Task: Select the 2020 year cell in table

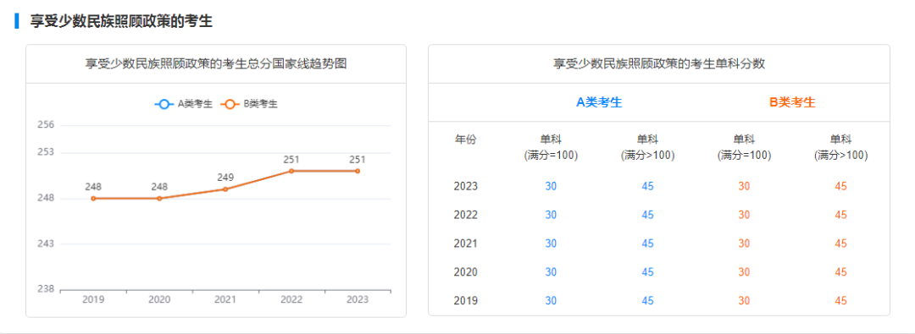Action: [x=466, y=272]
